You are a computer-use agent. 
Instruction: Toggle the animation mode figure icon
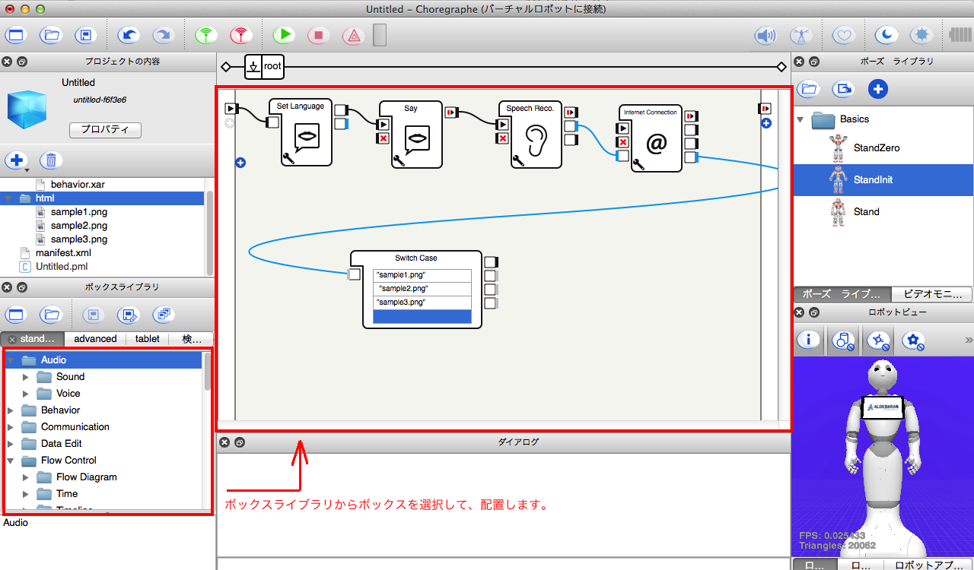(x=800, y=35)
